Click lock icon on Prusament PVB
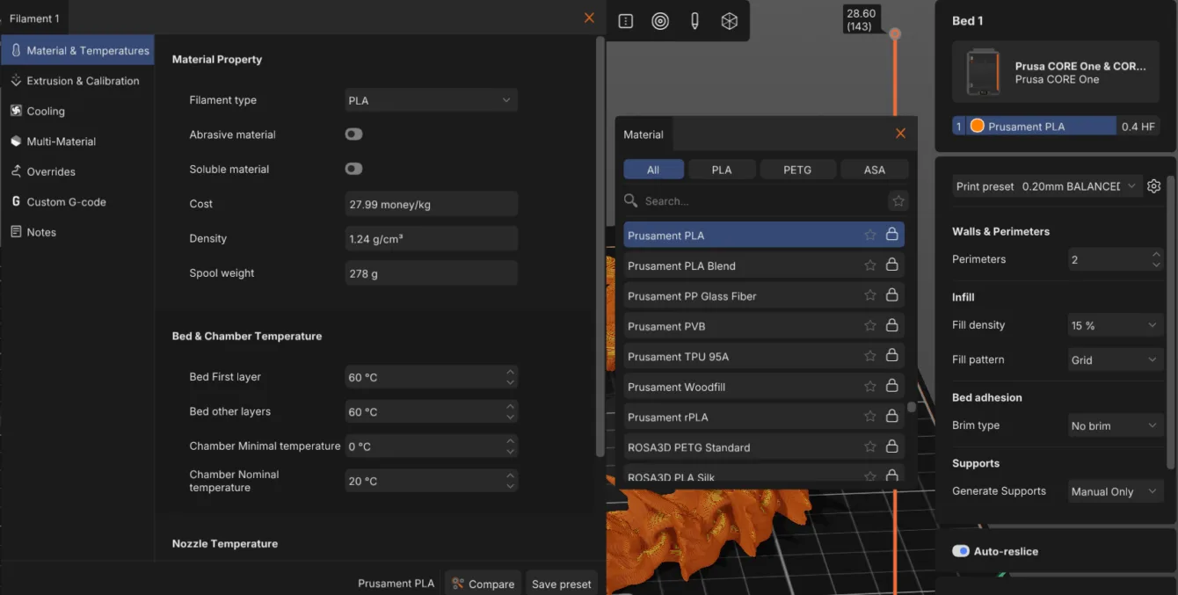Image resolution: width=1178 pixels, height=595 pixels. coord(891,326)
